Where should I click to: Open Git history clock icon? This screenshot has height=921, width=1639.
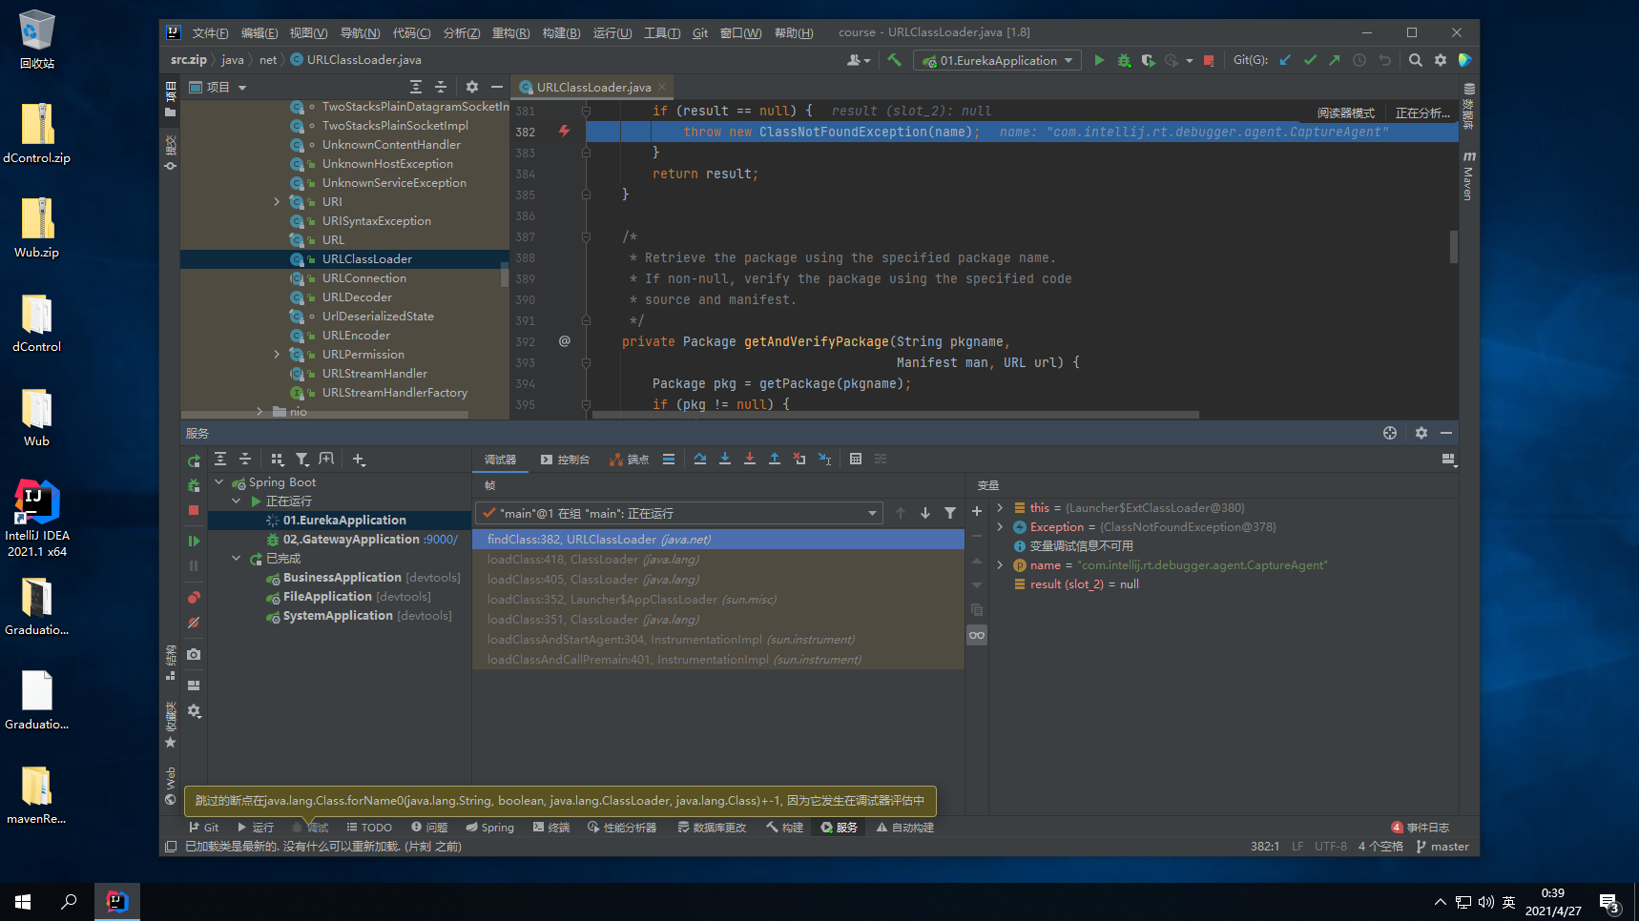pyautogui.click(x=1359, y=60)
